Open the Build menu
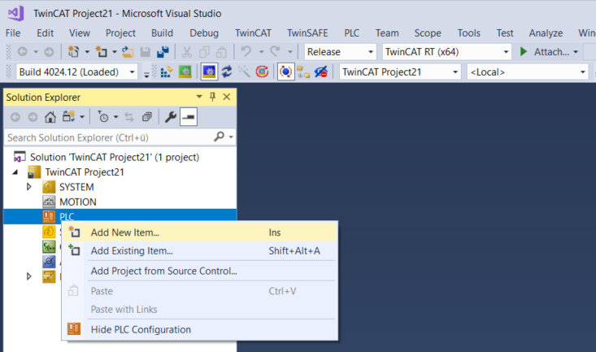This screenshot has height=352, width=596. tap(163, 33)
